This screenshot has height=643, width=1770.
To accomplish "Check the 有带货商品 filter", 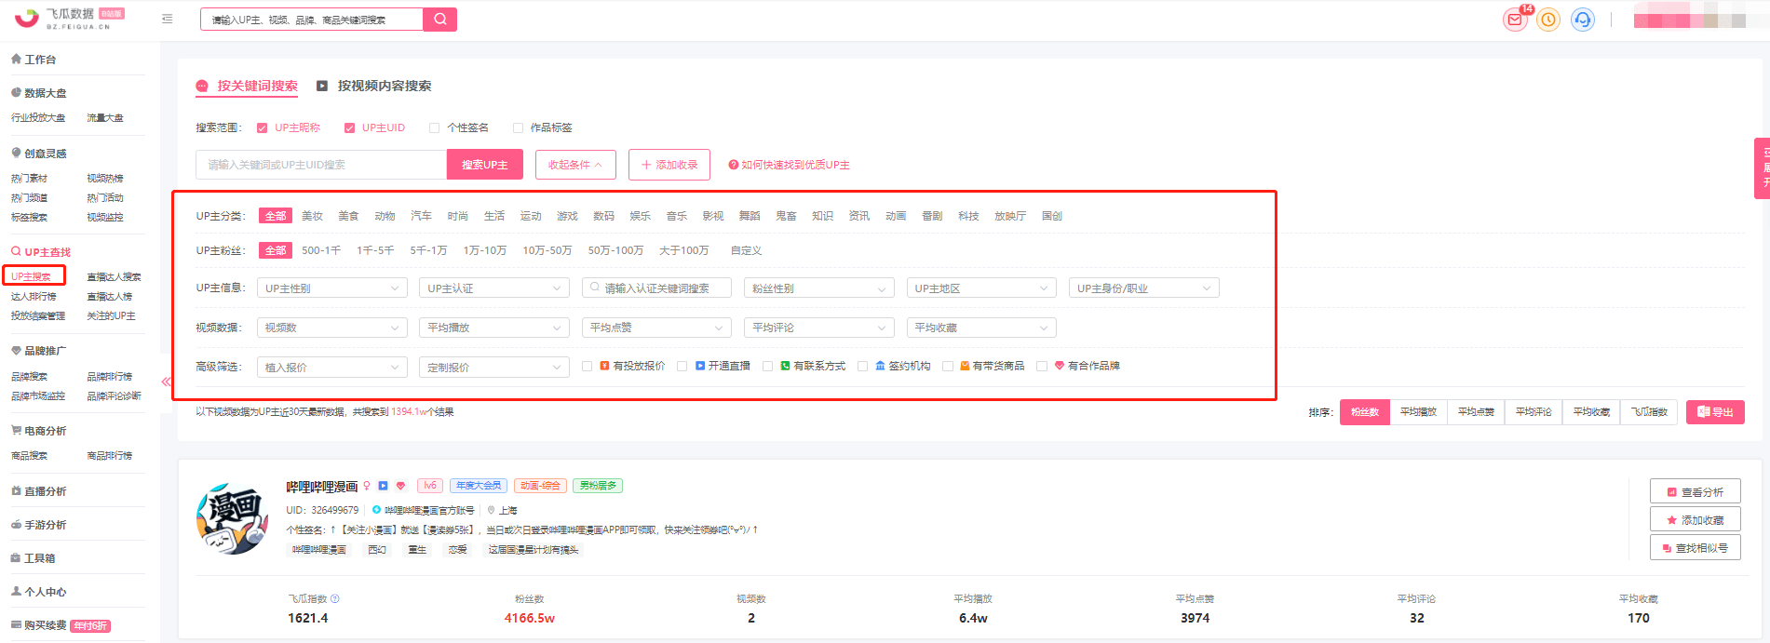I will (948, 367).
